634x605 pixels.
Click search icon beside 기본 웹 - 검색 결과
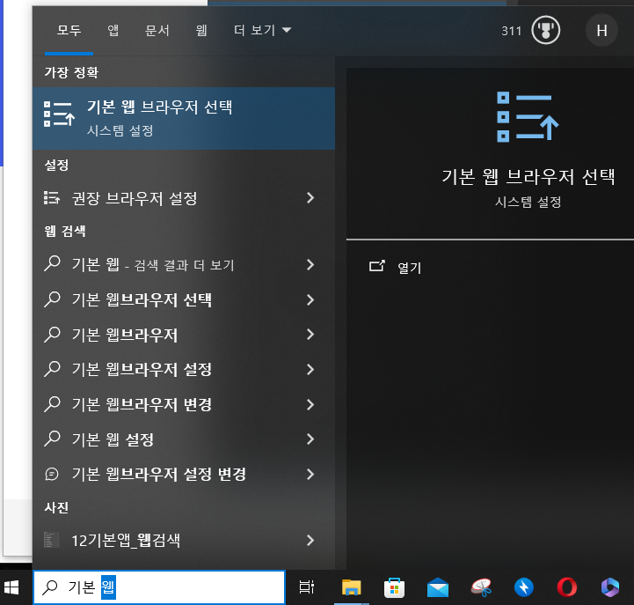pyautogui.click(x=52, y=263)
